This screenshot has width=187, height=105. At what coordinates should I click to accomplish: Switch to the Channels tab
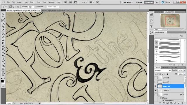tap(166, 67)
